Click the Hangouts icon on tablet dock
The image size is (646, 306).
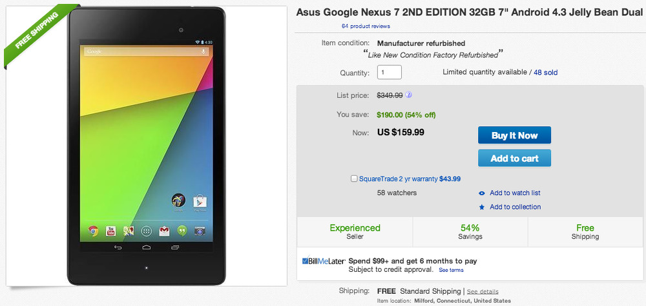[x=182, y=231]
